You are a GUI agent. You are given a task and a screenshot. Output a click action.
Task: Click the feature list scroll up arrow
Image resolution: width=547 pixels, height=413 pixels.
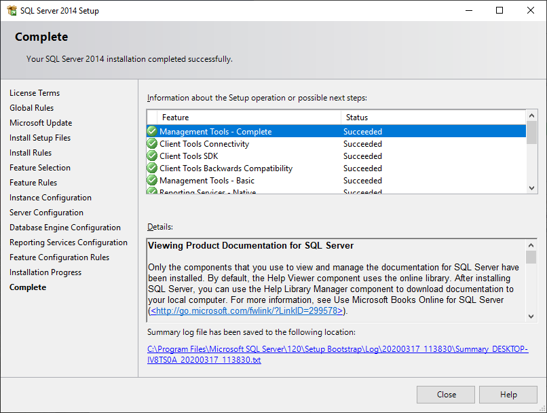(x=531, y=115)
